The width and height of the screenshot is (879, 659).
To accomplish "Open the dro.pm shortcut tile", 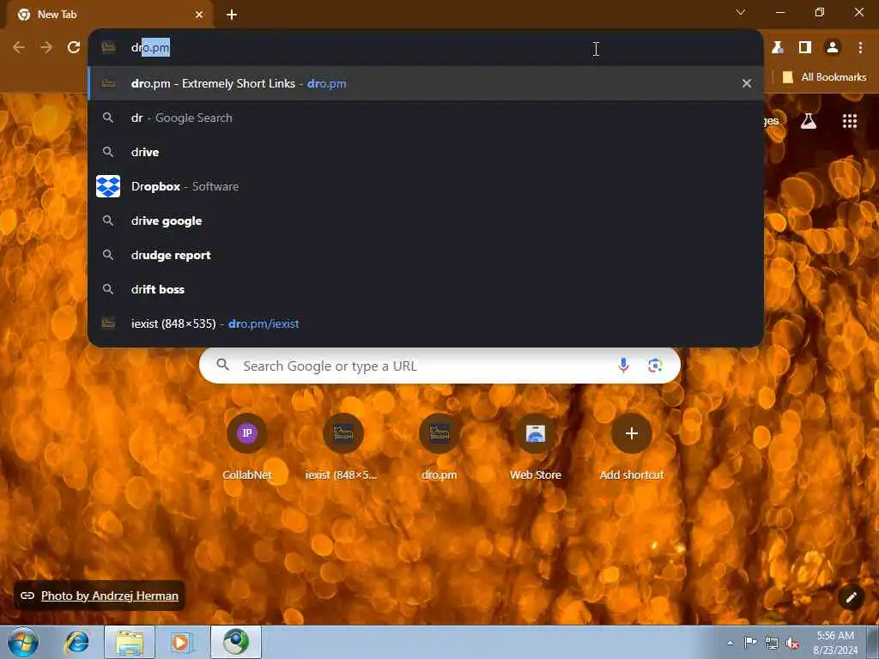I will coord(439,447).
